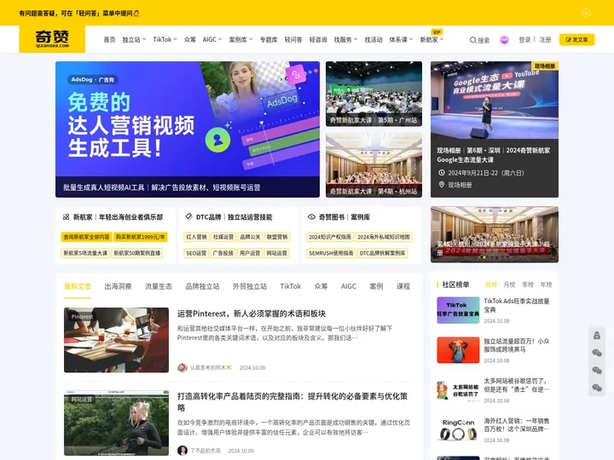Open the AdsDog 免费的达人营销视频 banner
This screenshot has height=460, width=614.
[188, 129]
